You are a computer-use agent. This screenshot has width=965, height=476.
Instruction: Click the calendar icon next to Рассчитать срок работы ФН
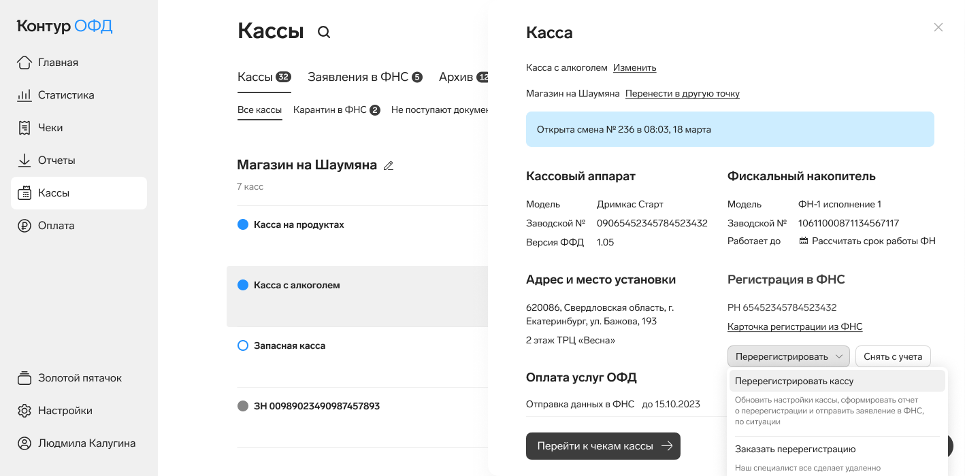coord(803,241)
